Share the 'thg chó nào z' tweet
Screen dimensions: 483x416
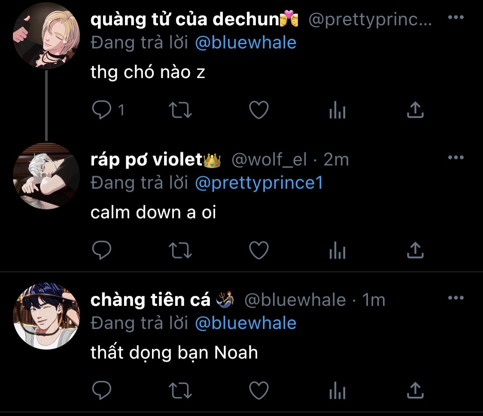(415, 110)
